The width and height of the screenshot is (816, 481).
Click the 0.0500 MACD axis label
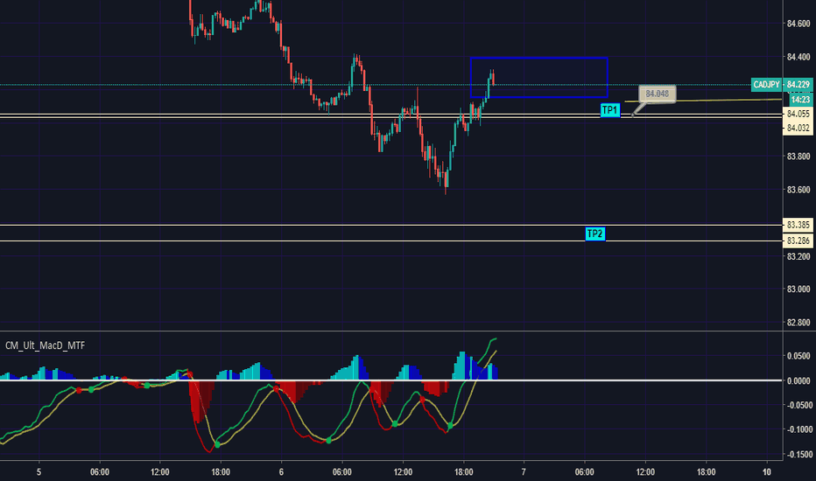[x=798, y=356]
